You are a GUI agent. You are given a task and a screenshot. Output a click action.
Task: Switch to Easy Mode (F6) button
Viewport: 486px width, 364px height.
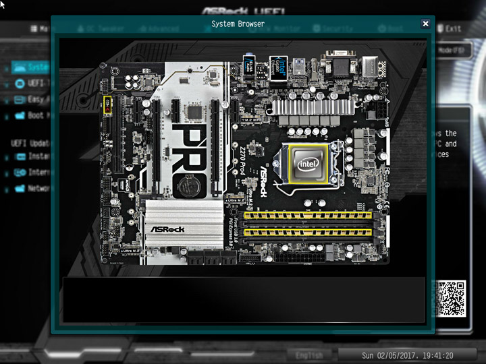click(x=454, y=51)
